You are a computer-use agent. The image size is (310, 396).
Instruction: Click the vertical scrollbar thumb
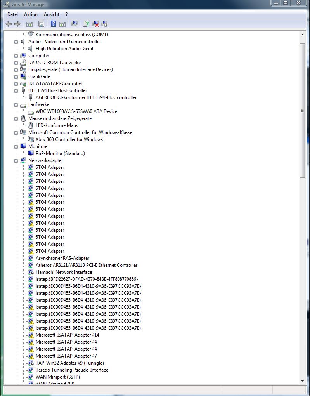pyautogui.click(x=302, y=111)
